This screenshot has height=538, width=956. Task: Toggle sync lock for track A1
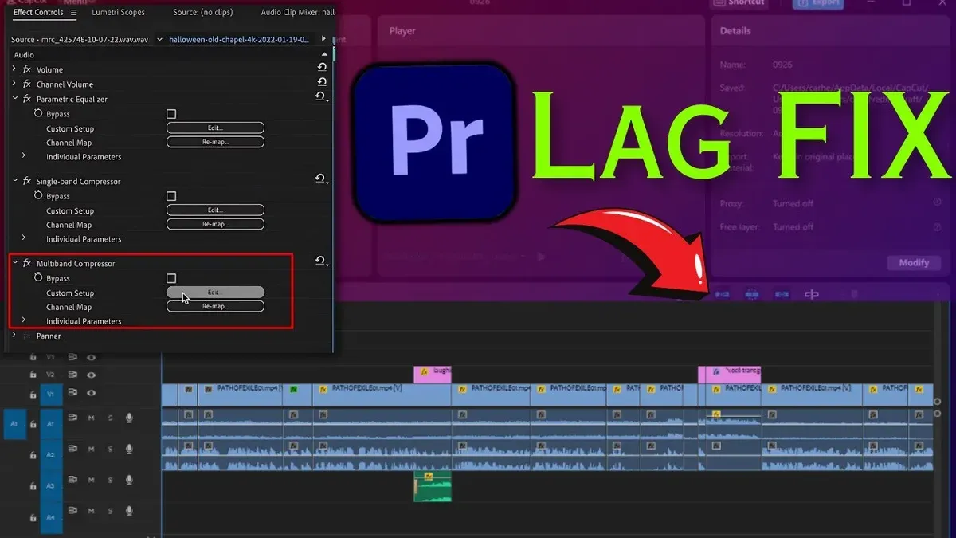click(x=72, y=418)
